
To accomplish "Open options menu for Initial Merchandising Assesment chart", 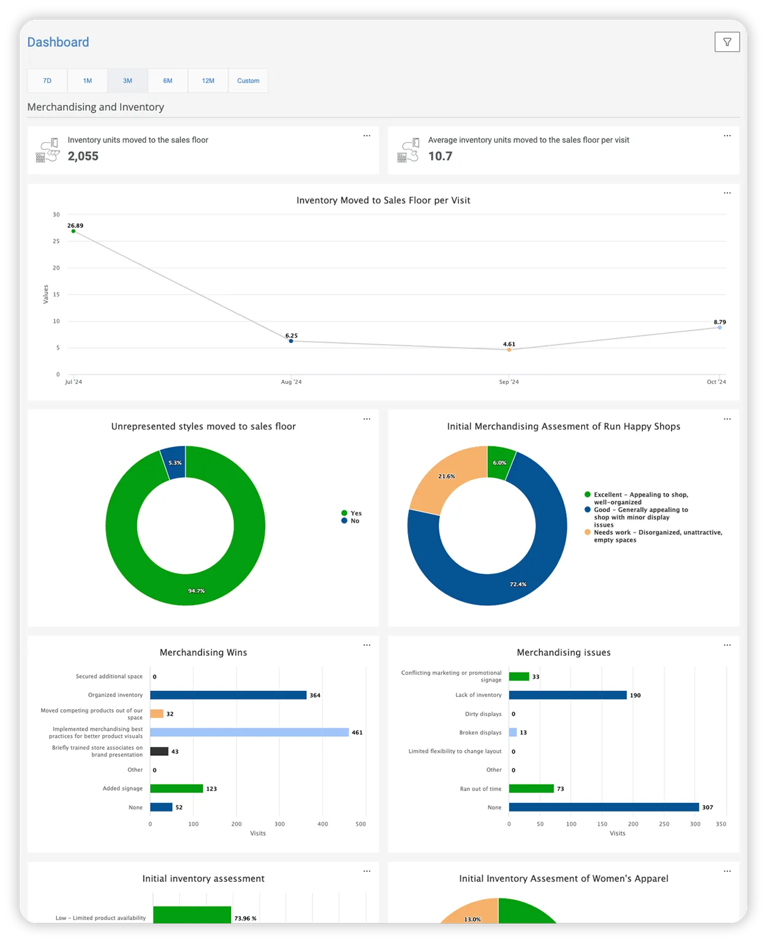I will tap(727, 419).
